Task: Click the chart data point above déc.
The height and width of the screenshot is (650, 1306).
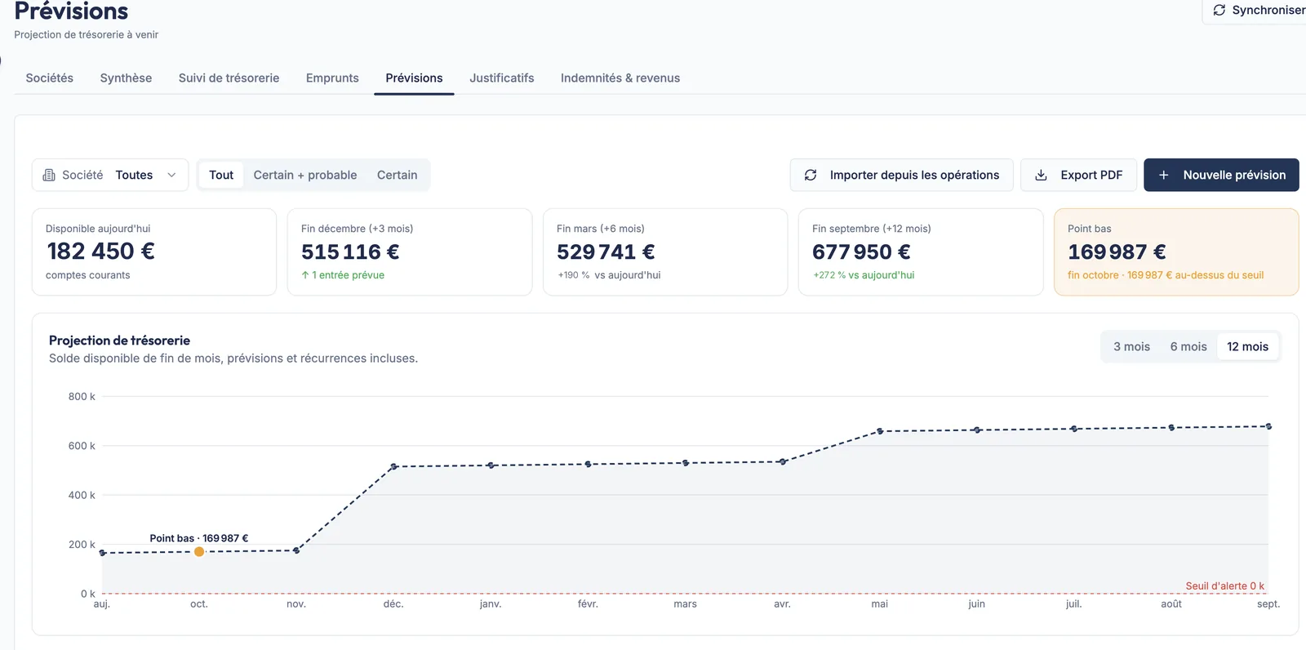Action: (x=393, y=467)
